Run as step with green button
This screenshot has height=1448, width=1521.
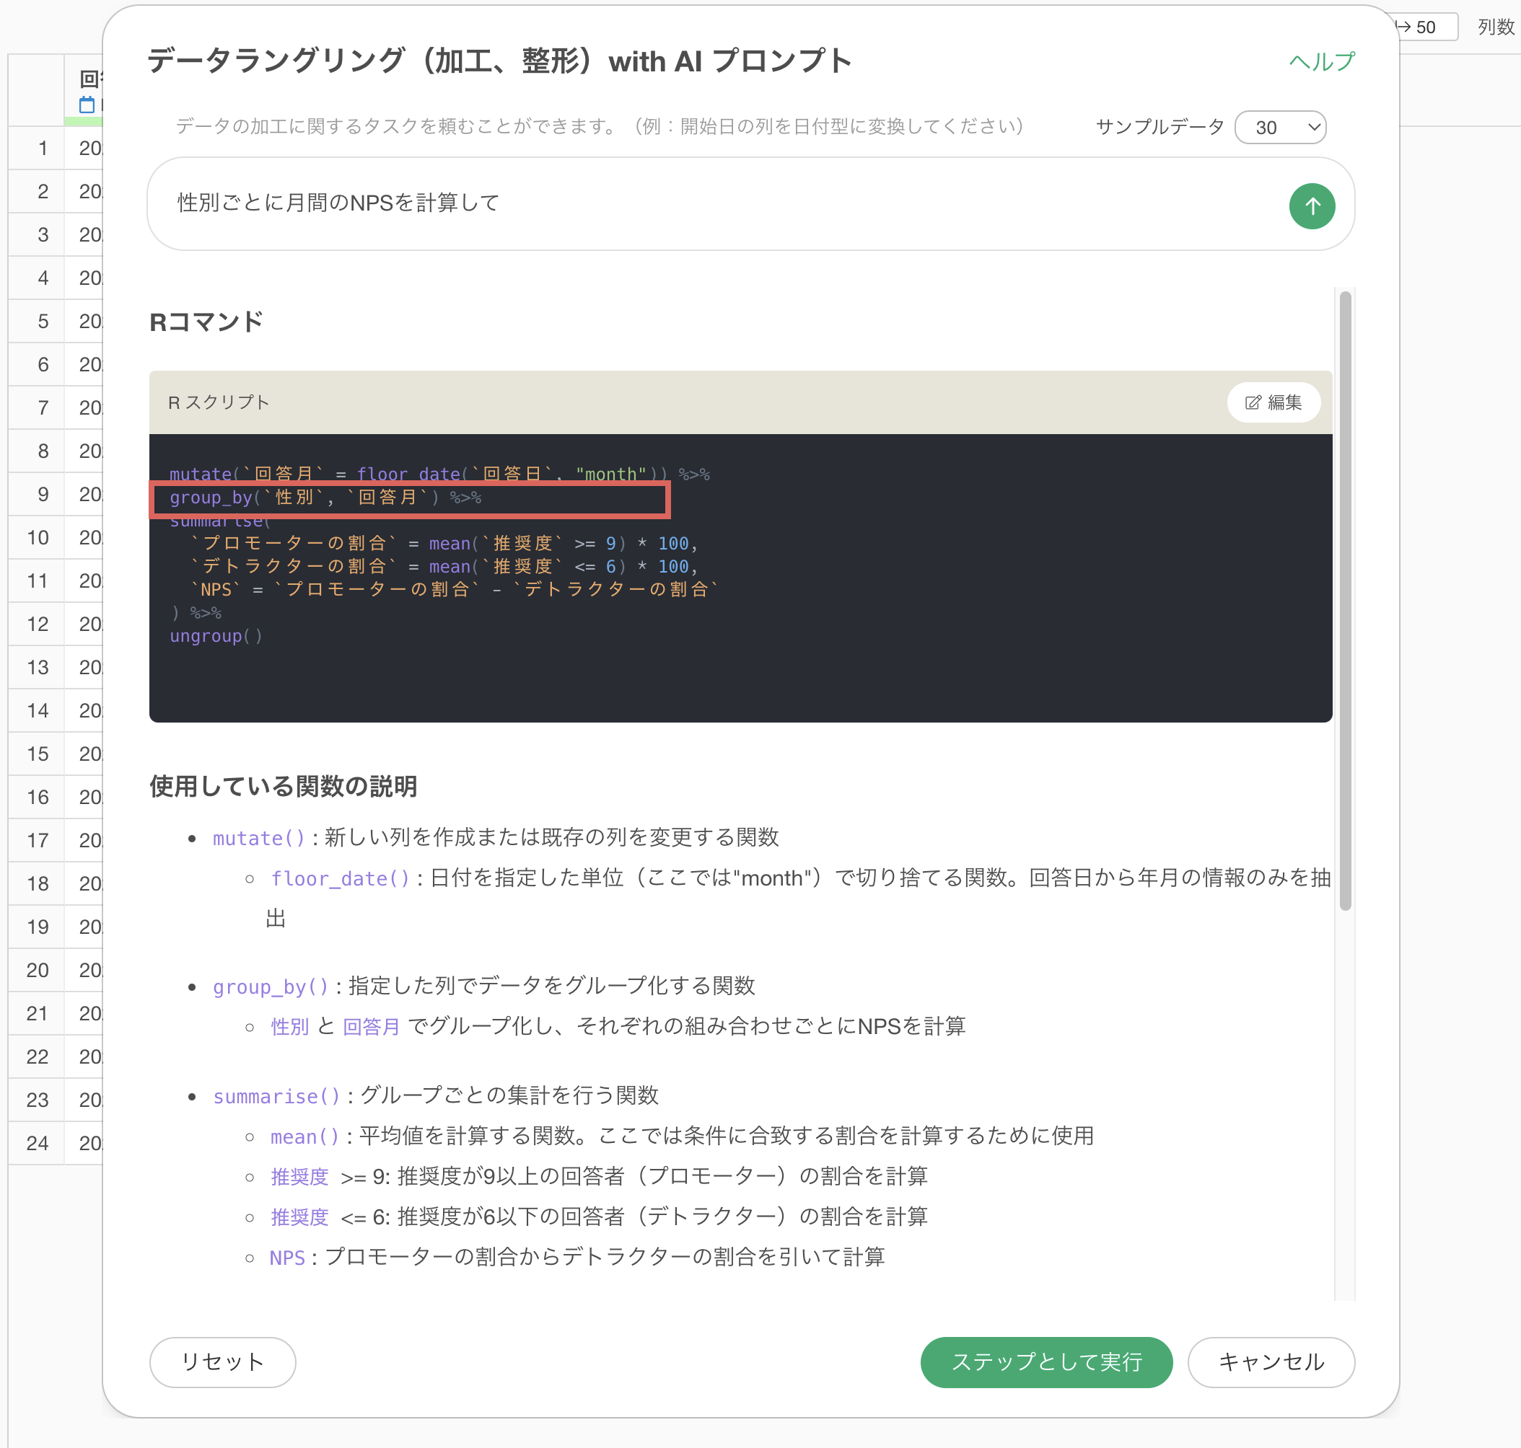1046,1361
